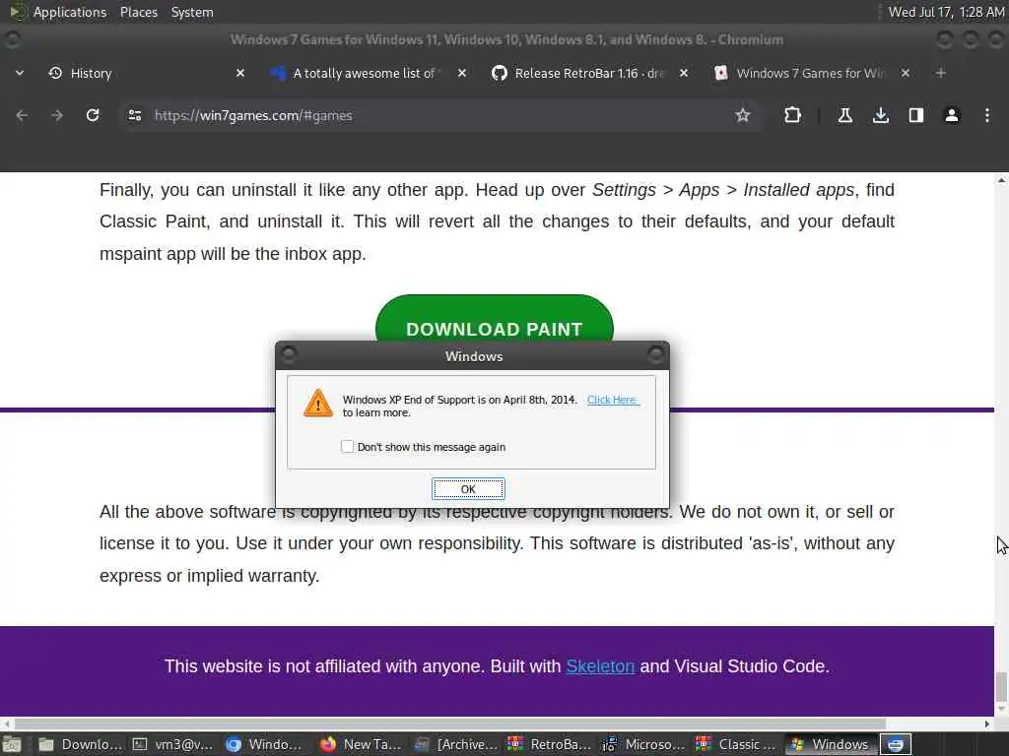Click the clock showing Wed Jul 17
The width and height of the screenshot is (1009, 756).
click(x=946, y=12)
